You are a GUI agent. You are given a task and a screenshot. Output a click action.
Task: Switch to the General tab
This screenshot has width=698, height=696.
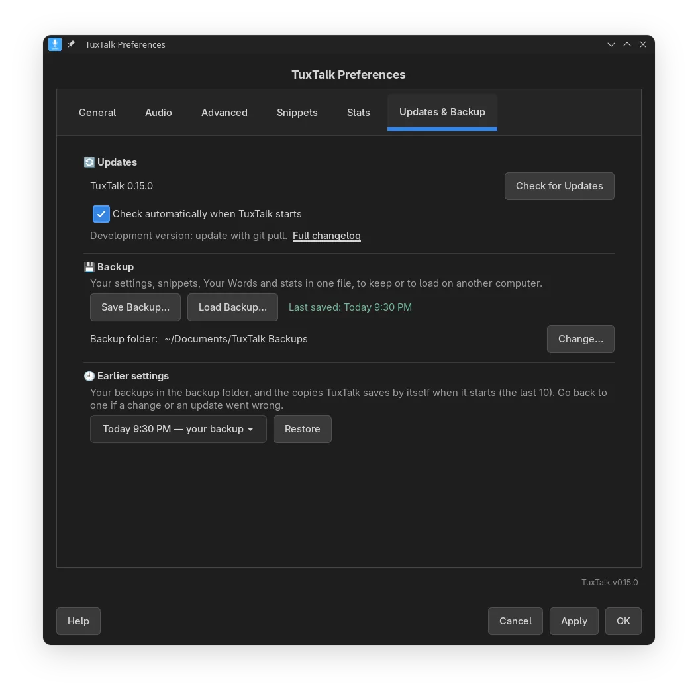(x=97, y=113)
